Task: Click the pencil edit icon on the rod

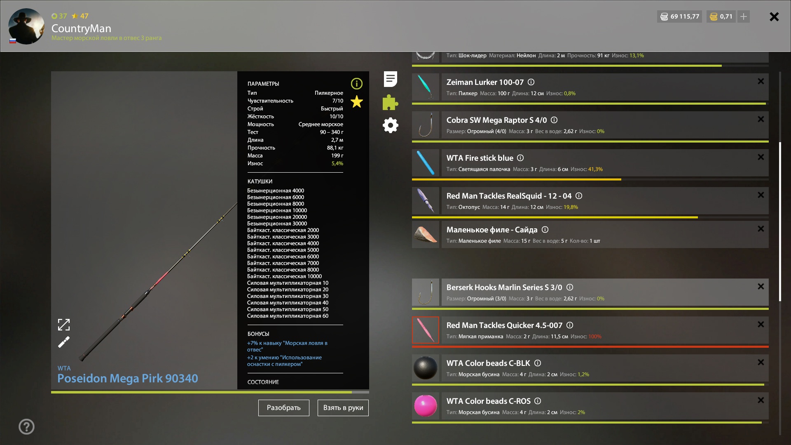Action: click(64, 342)
